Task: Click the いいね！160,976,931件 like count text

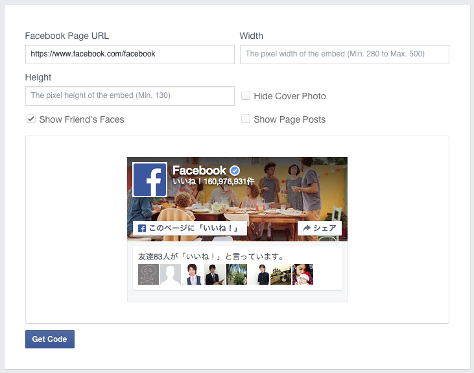Action: [213, 182]
